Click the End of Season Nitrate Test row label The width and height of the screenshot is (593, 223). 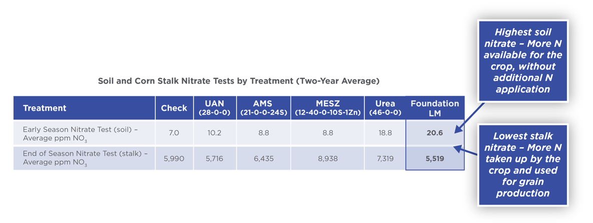tap(85, 158)
